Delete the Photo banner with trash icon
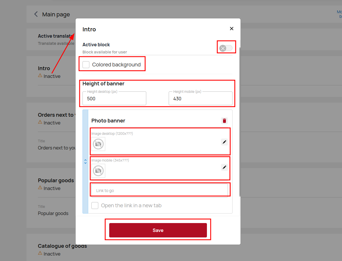Image resolution: width=342 pixels, height=261 pixels. pyautogui.click(x=224, y=121)
